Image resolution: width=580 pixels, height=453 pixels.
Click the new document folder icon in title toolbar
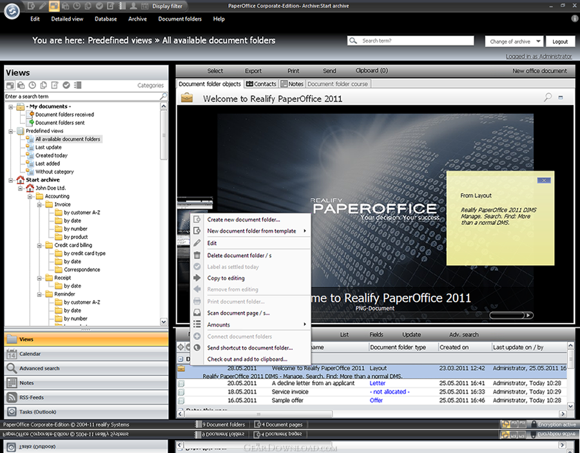tap(32, 6)
